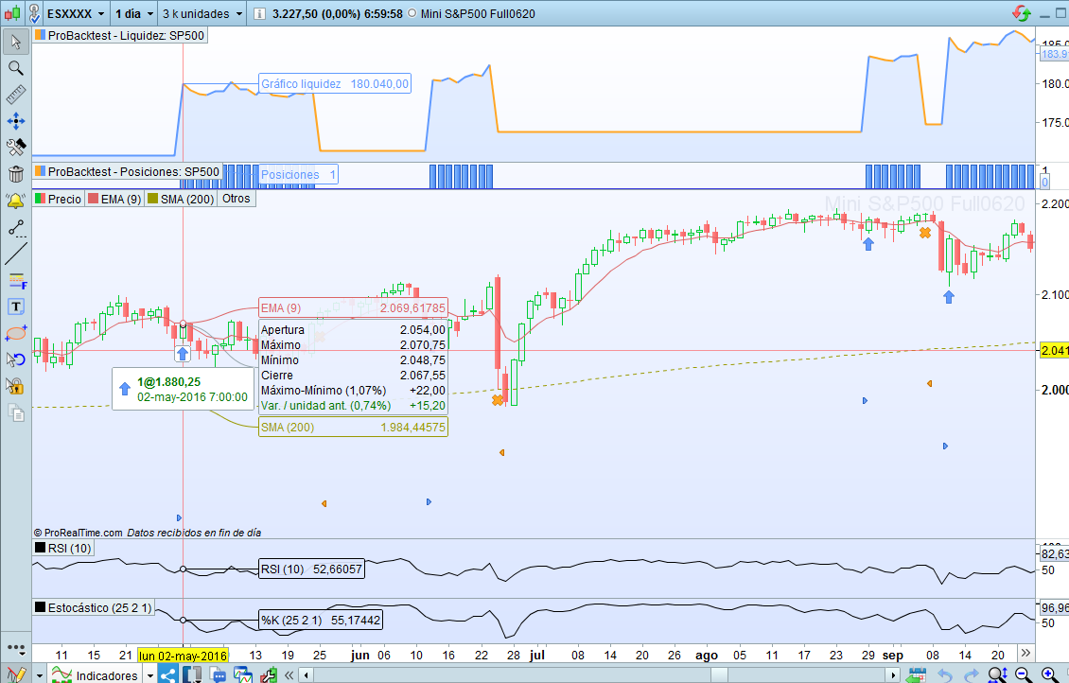Select the arrow cursor tool
This screenshot has height=683, width=1069.
(x=16, y=43)
